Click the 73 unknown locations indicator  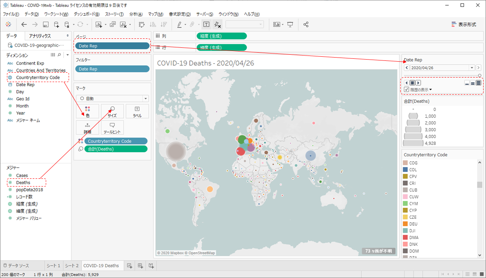pyautogui.click(x=379, y=251)
